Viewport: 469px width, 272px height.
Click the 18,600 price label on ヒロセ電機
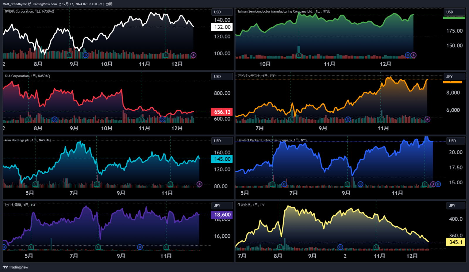[222, 215]
